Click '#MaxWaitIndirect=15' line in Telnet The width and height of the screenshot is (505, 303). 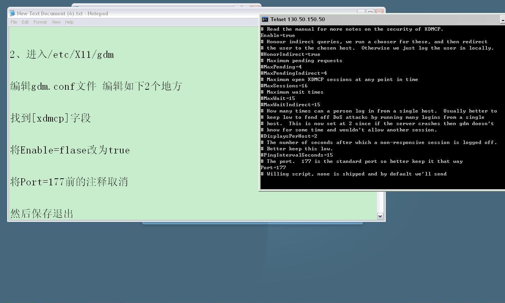pyautogui.click(x=290, y=105)
